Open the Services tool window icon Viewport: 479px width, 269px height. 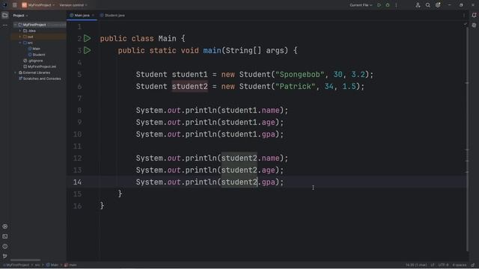point(5,226)
